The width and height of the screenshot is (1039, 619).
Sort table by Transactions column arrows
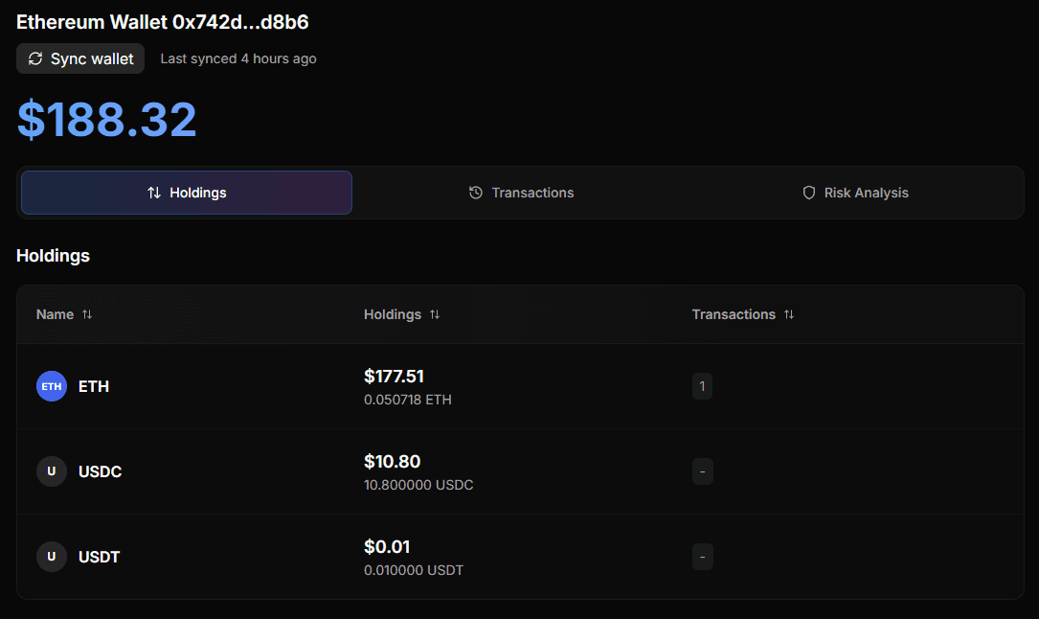[x=789, y=314]
